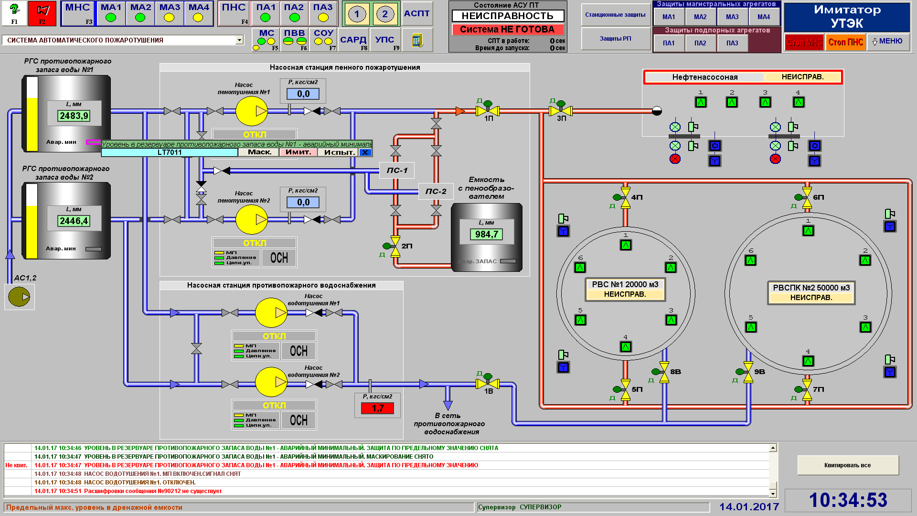Viewport: 917px width, 516px height.
Task: Open valve 1В control
Action: pos(488,382)
